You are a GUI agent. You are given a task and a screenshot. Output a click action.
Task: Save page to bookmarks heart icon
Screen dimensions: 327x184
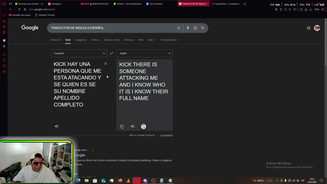point(295,9)
